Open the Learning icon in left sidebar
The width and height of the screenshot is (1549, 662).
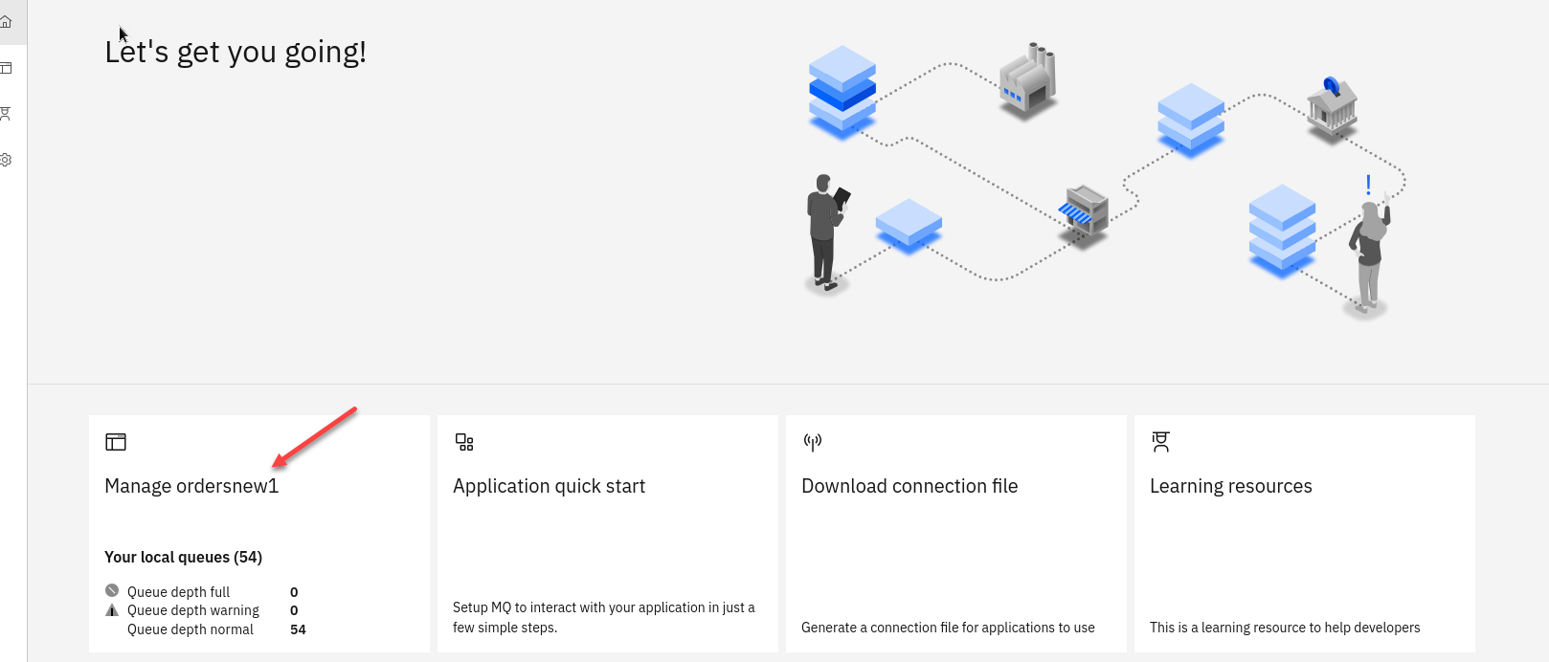6,114
